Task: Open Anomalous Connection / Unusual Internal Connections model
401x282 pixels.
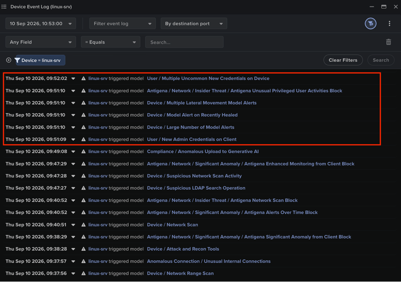Action: point(209,261)
